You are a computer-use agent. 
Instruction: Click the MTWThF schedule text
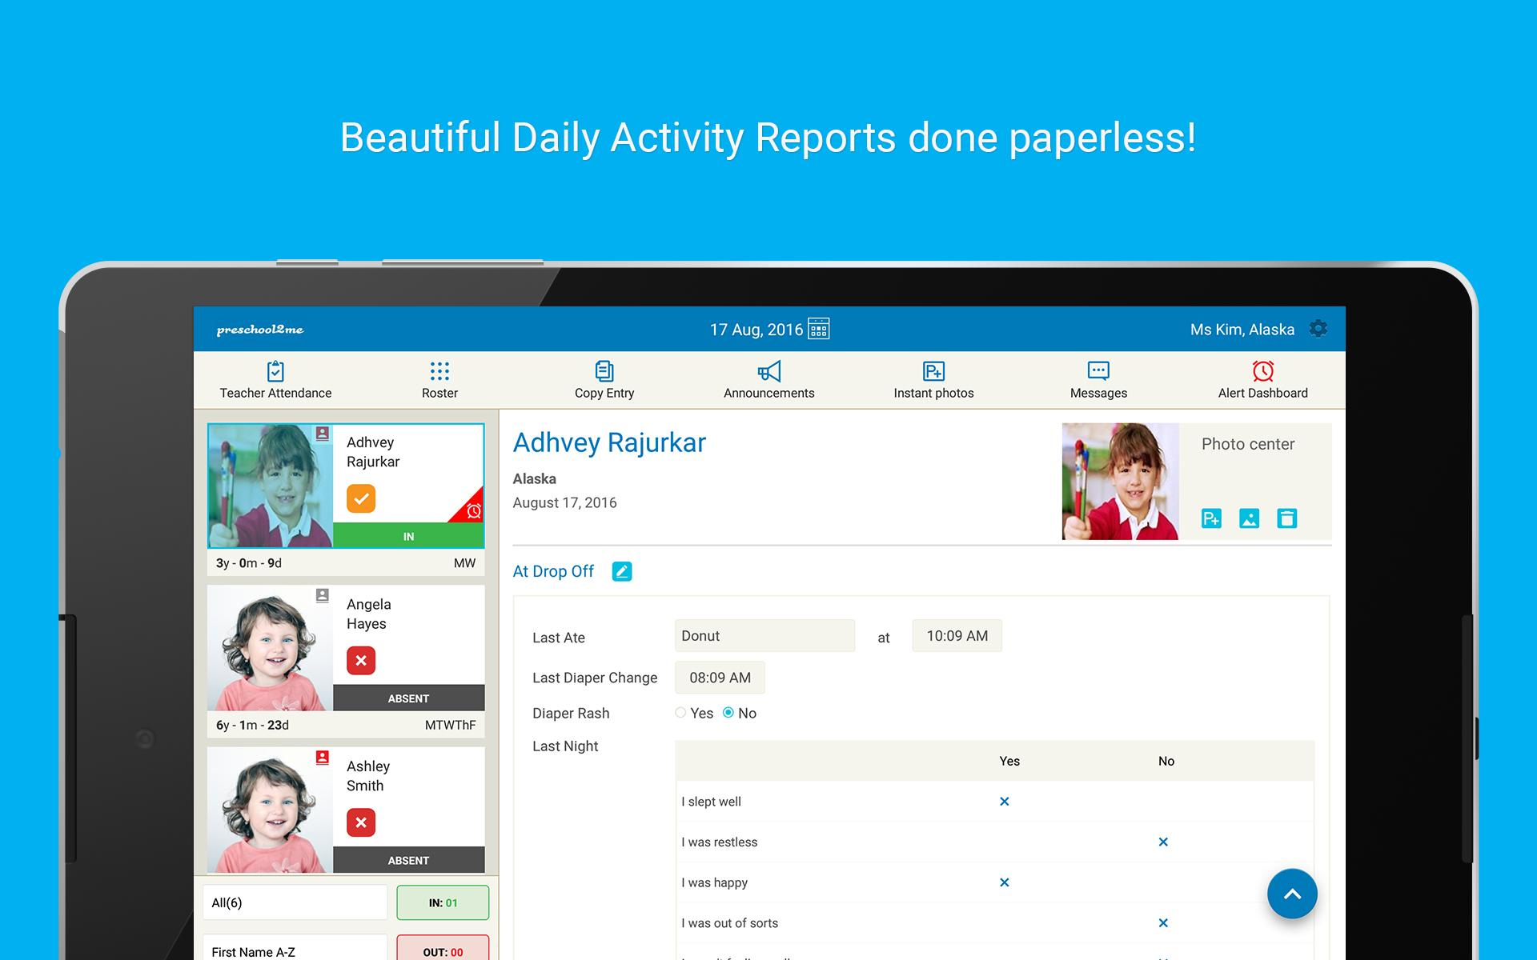(450, 725)
